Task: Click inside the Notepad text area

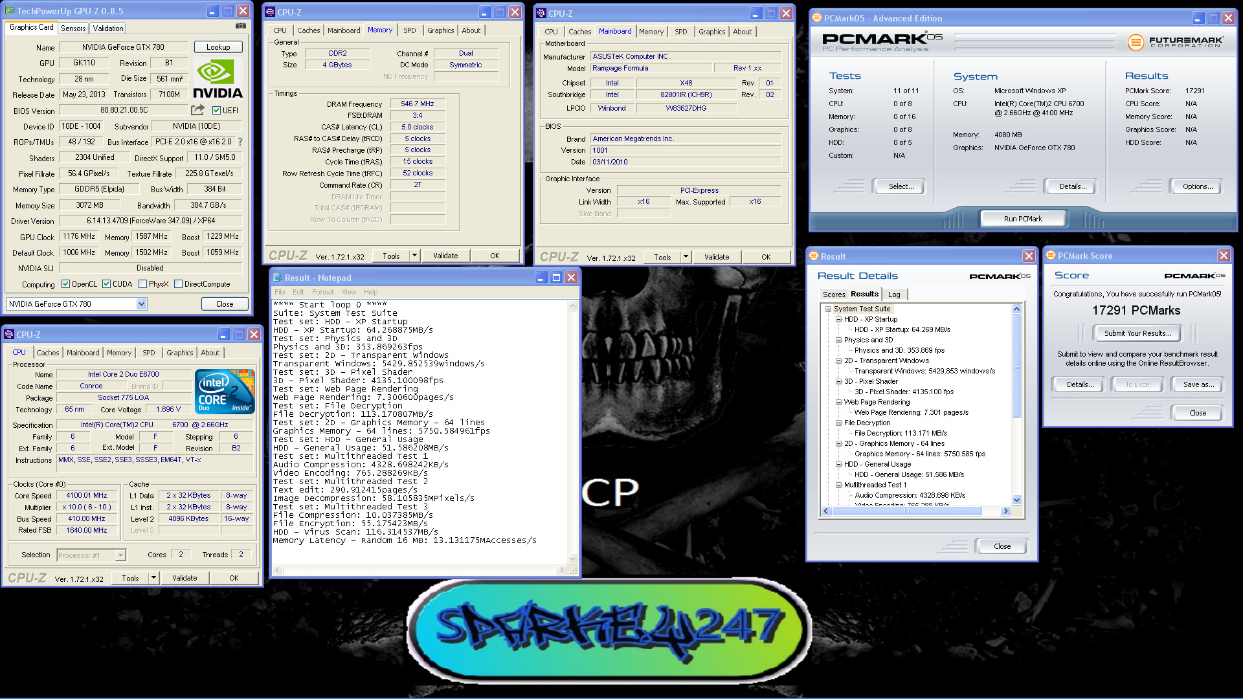Action: 421,432
